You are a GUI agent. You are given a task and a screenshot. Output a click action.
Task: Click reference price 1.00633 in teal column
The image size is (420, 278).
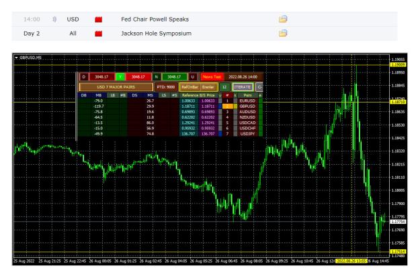coord(189,101)
